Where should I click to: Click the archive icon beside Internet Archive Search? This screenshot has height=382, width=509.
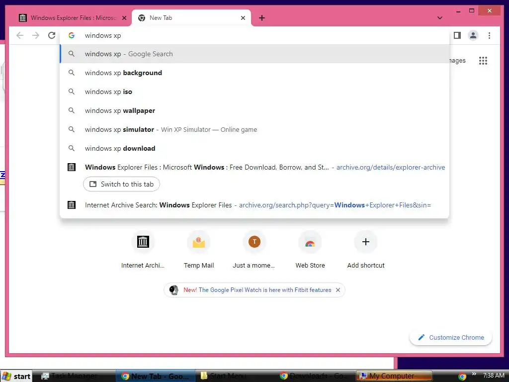click(72, 205)
